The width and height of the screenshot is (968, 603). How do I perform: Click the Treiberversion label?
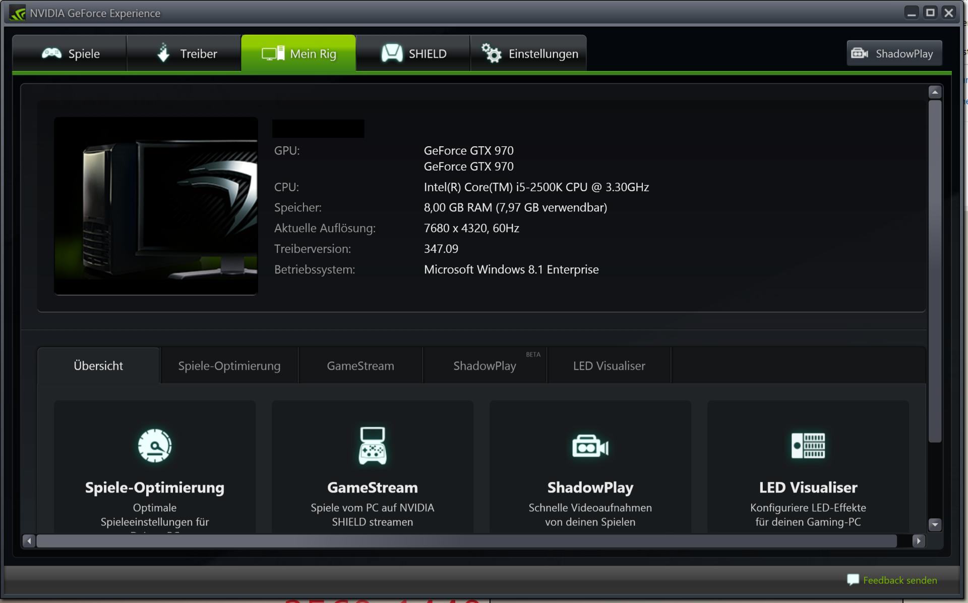click(313, 249)
